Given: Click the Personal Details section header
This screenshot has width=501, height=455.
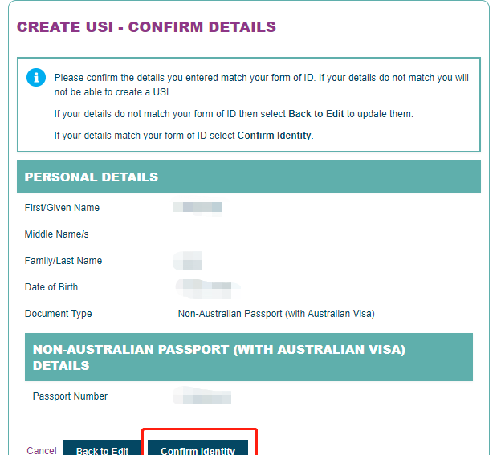Looking at the screenshot, I should pyautogui.click(x=249, y=177).
